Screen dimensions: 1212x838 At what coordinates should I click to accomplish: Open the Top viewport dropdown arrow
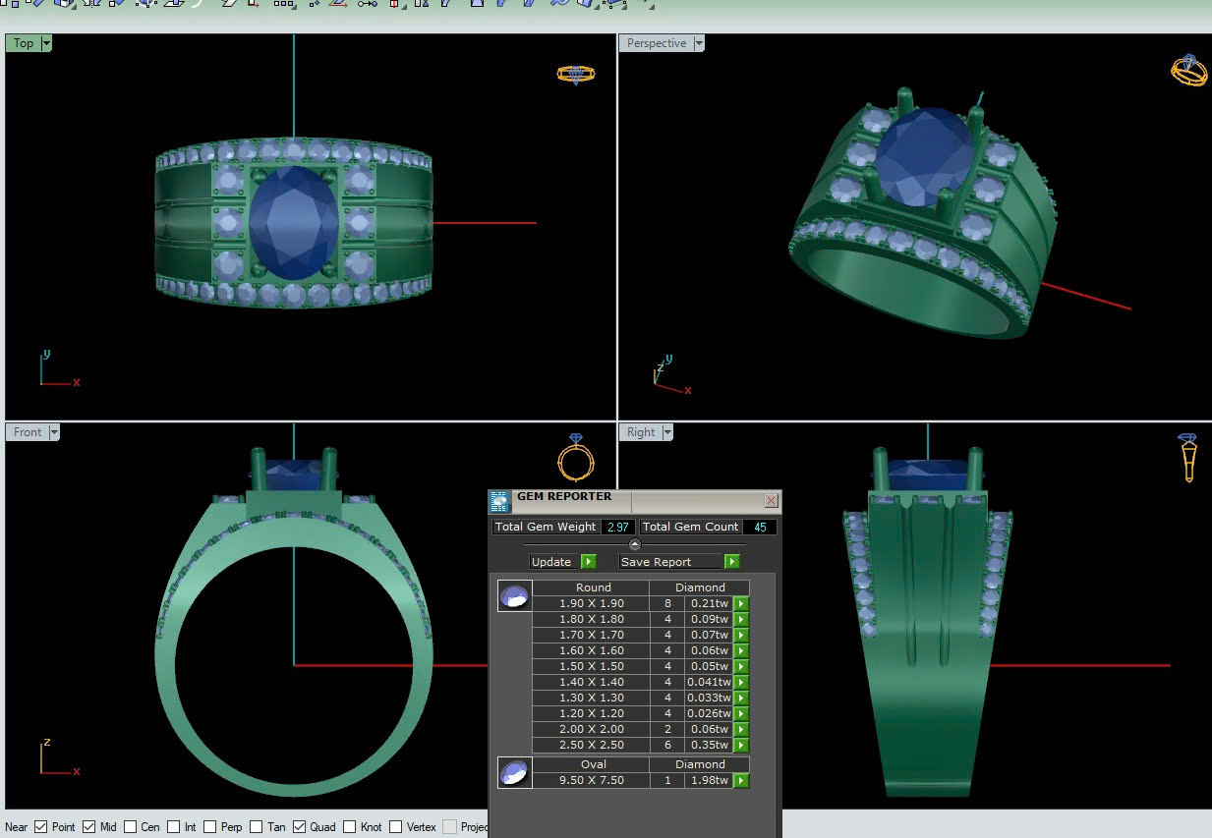click(x=46, y=43)
